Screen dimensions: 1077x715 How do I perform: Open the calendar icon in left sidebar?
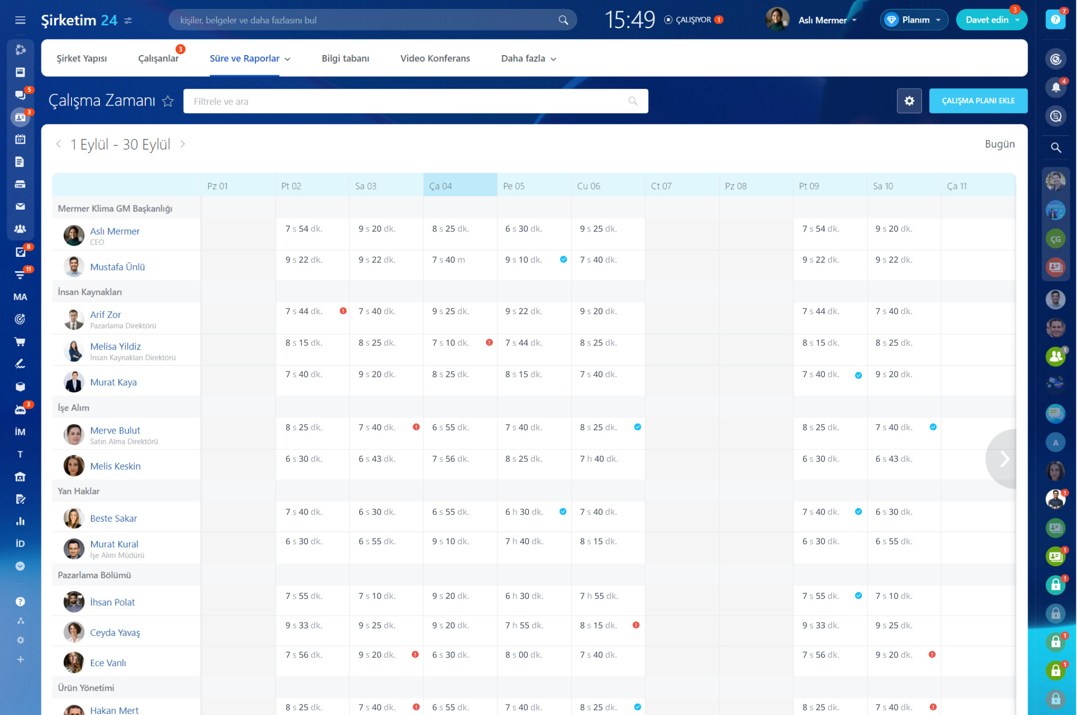(x=20, y=139)
